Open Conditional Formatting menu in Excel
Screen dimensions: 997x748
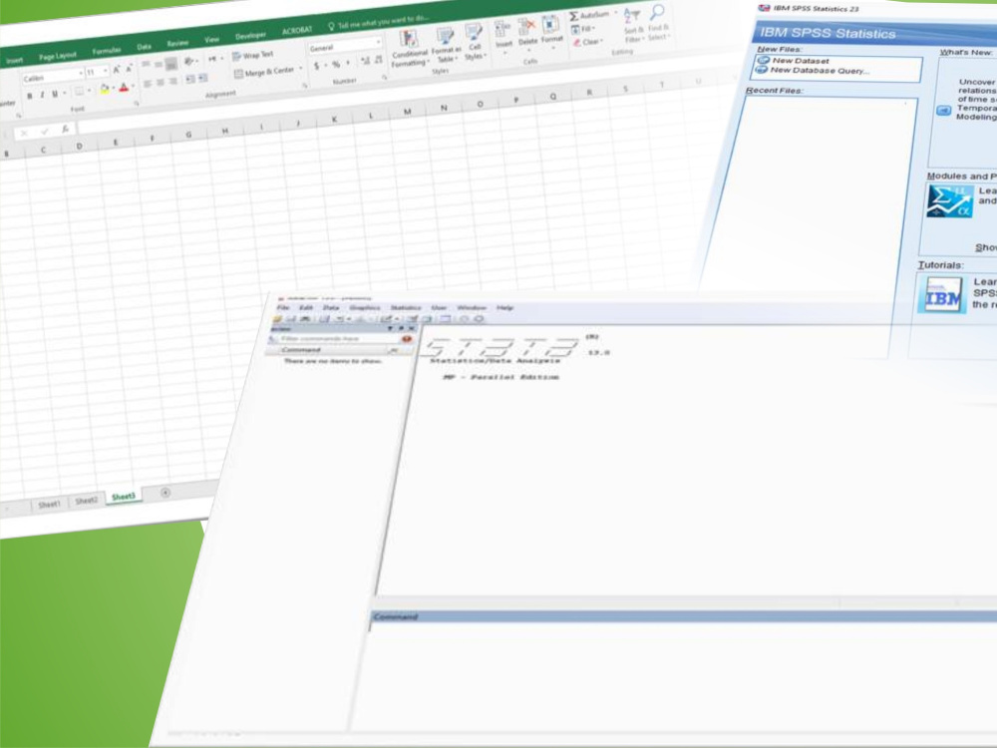pos(410,48)
